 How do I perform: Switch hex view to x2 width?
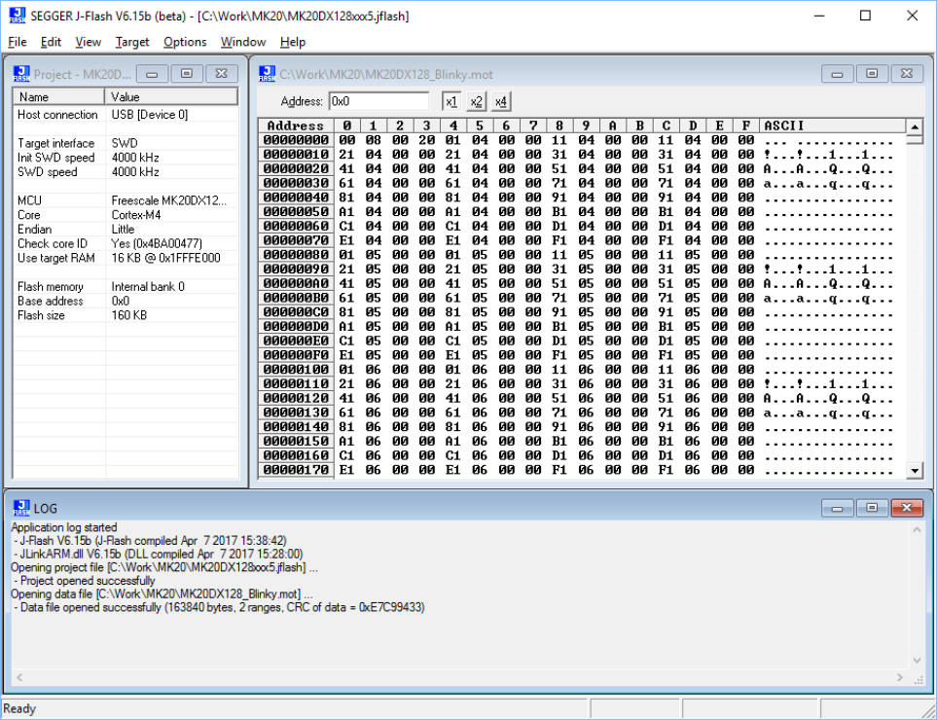point(476,102)
